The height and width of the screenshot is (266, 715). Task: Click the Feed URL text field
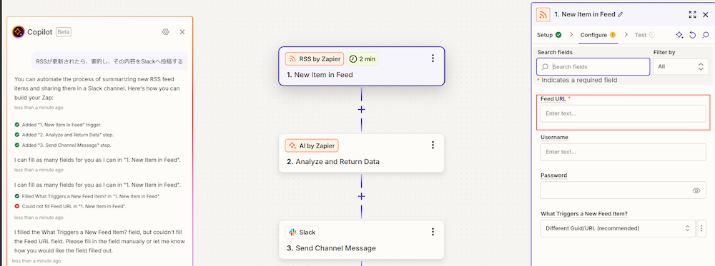click(x=623, y=113)
